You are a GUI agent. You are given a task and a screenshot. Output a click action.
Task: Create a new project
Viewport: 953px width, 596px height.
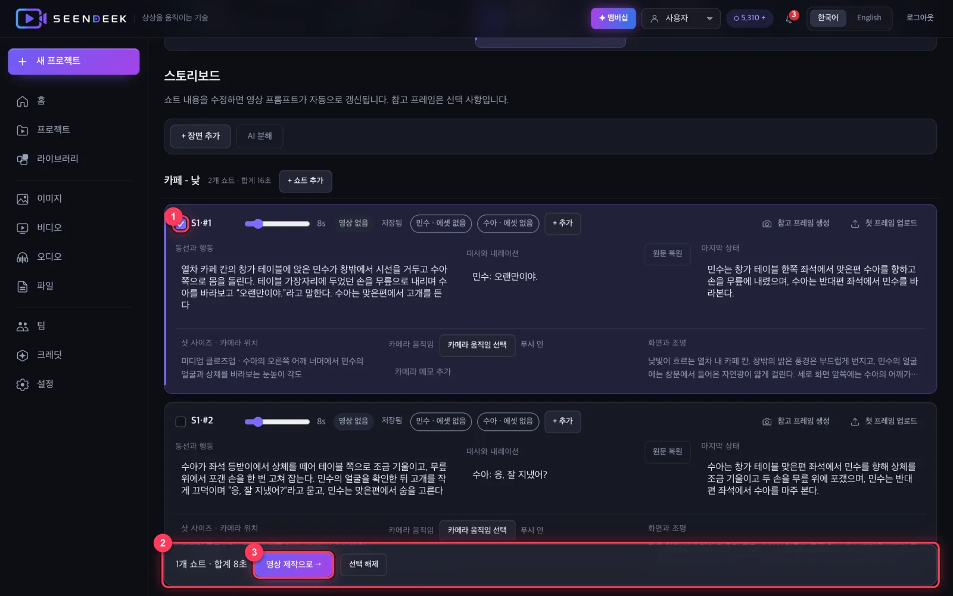click(x=74, y=61)
